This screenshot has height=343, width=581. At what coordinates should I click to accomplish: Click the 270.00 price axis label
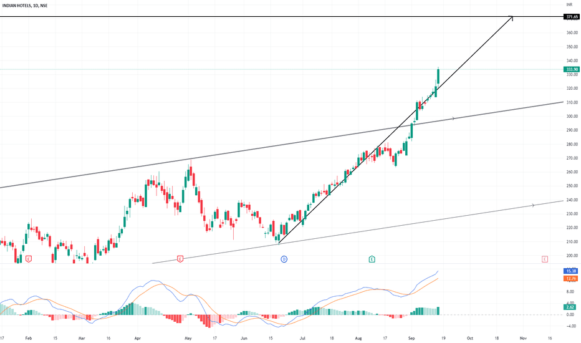click(572, 158)
